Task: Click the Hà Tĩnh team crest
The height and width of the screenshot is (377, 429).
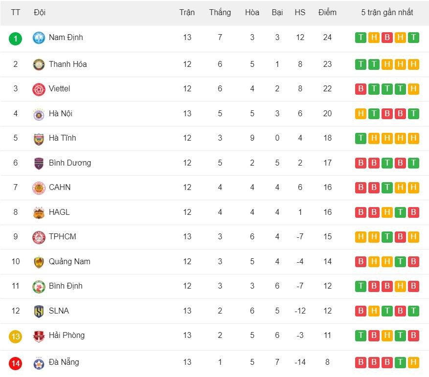Action: [39, 138]
